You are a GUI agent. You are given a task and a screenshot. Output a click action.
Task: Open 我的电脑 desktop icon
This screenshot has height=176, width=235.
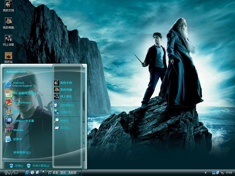pos(8,23)
